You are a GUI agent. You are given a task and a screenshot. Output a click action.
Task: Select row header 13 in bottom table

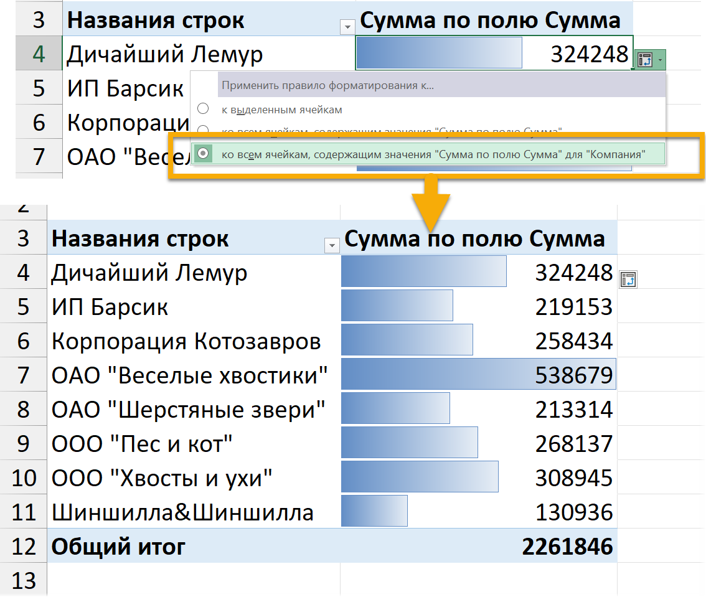point(24,580)
